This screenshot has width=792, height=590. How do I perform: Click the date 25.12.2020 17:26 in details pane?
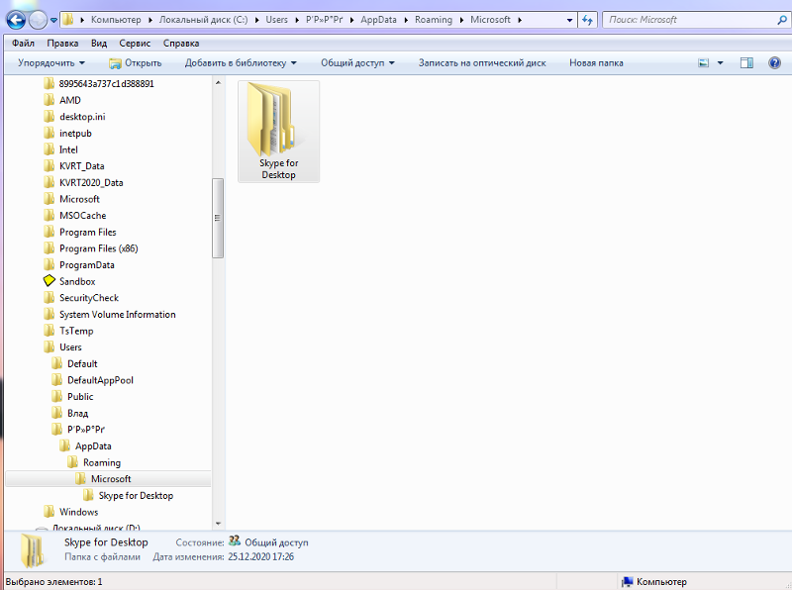click(x=260, y=556)
